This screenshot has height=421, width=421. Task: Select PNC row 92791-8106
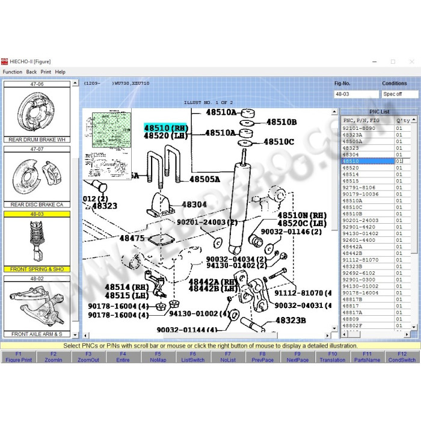(376, 188)
